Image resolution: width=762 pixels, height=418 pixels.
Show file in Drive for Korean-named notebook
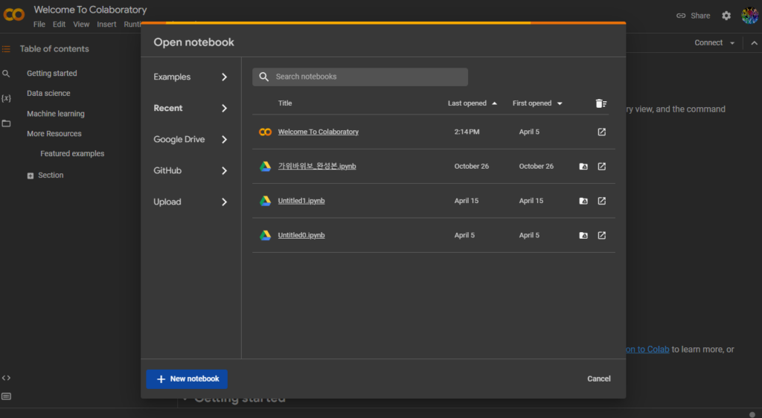[583, 167]
